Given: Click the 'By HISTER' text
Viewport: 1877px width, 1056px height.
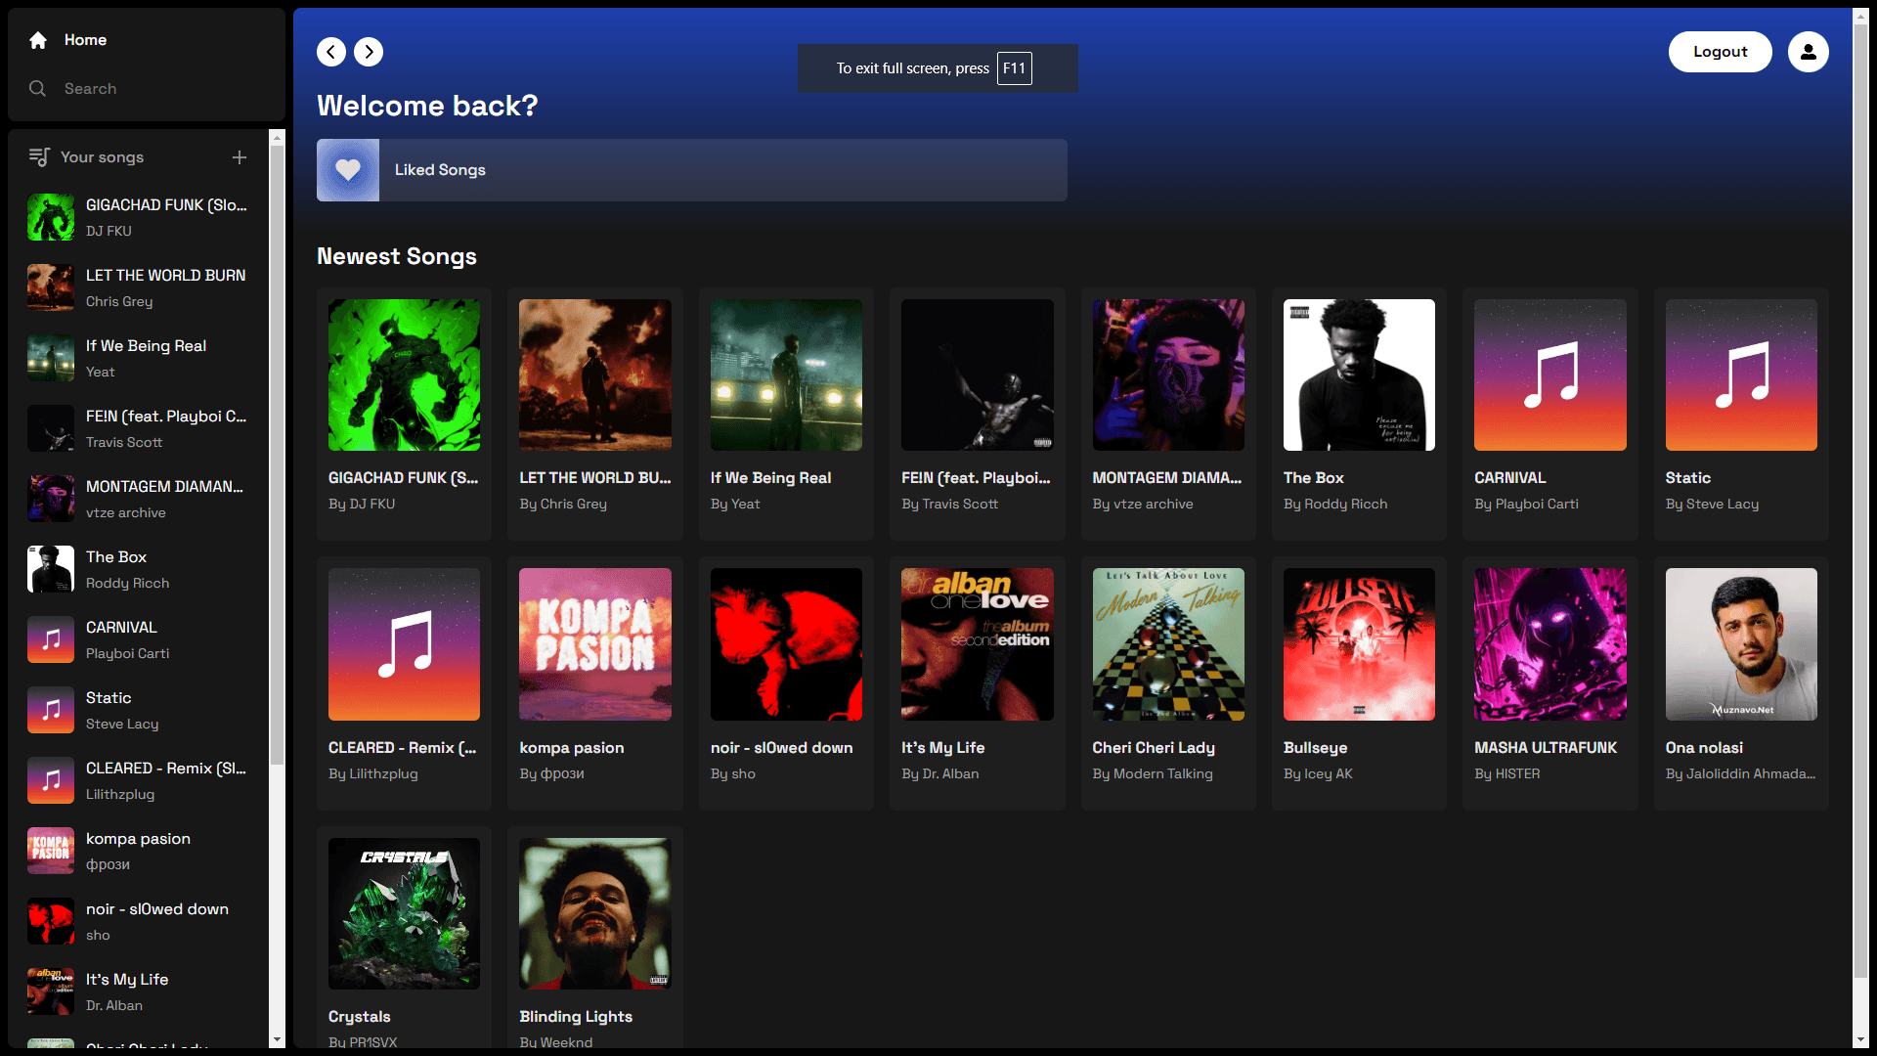Looking at the screenshot, I should (x=1506, y=773).
